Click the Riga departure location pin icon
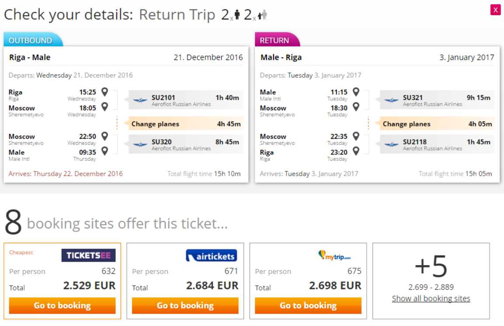Screen dimensions: 504x326 (104, 92)
